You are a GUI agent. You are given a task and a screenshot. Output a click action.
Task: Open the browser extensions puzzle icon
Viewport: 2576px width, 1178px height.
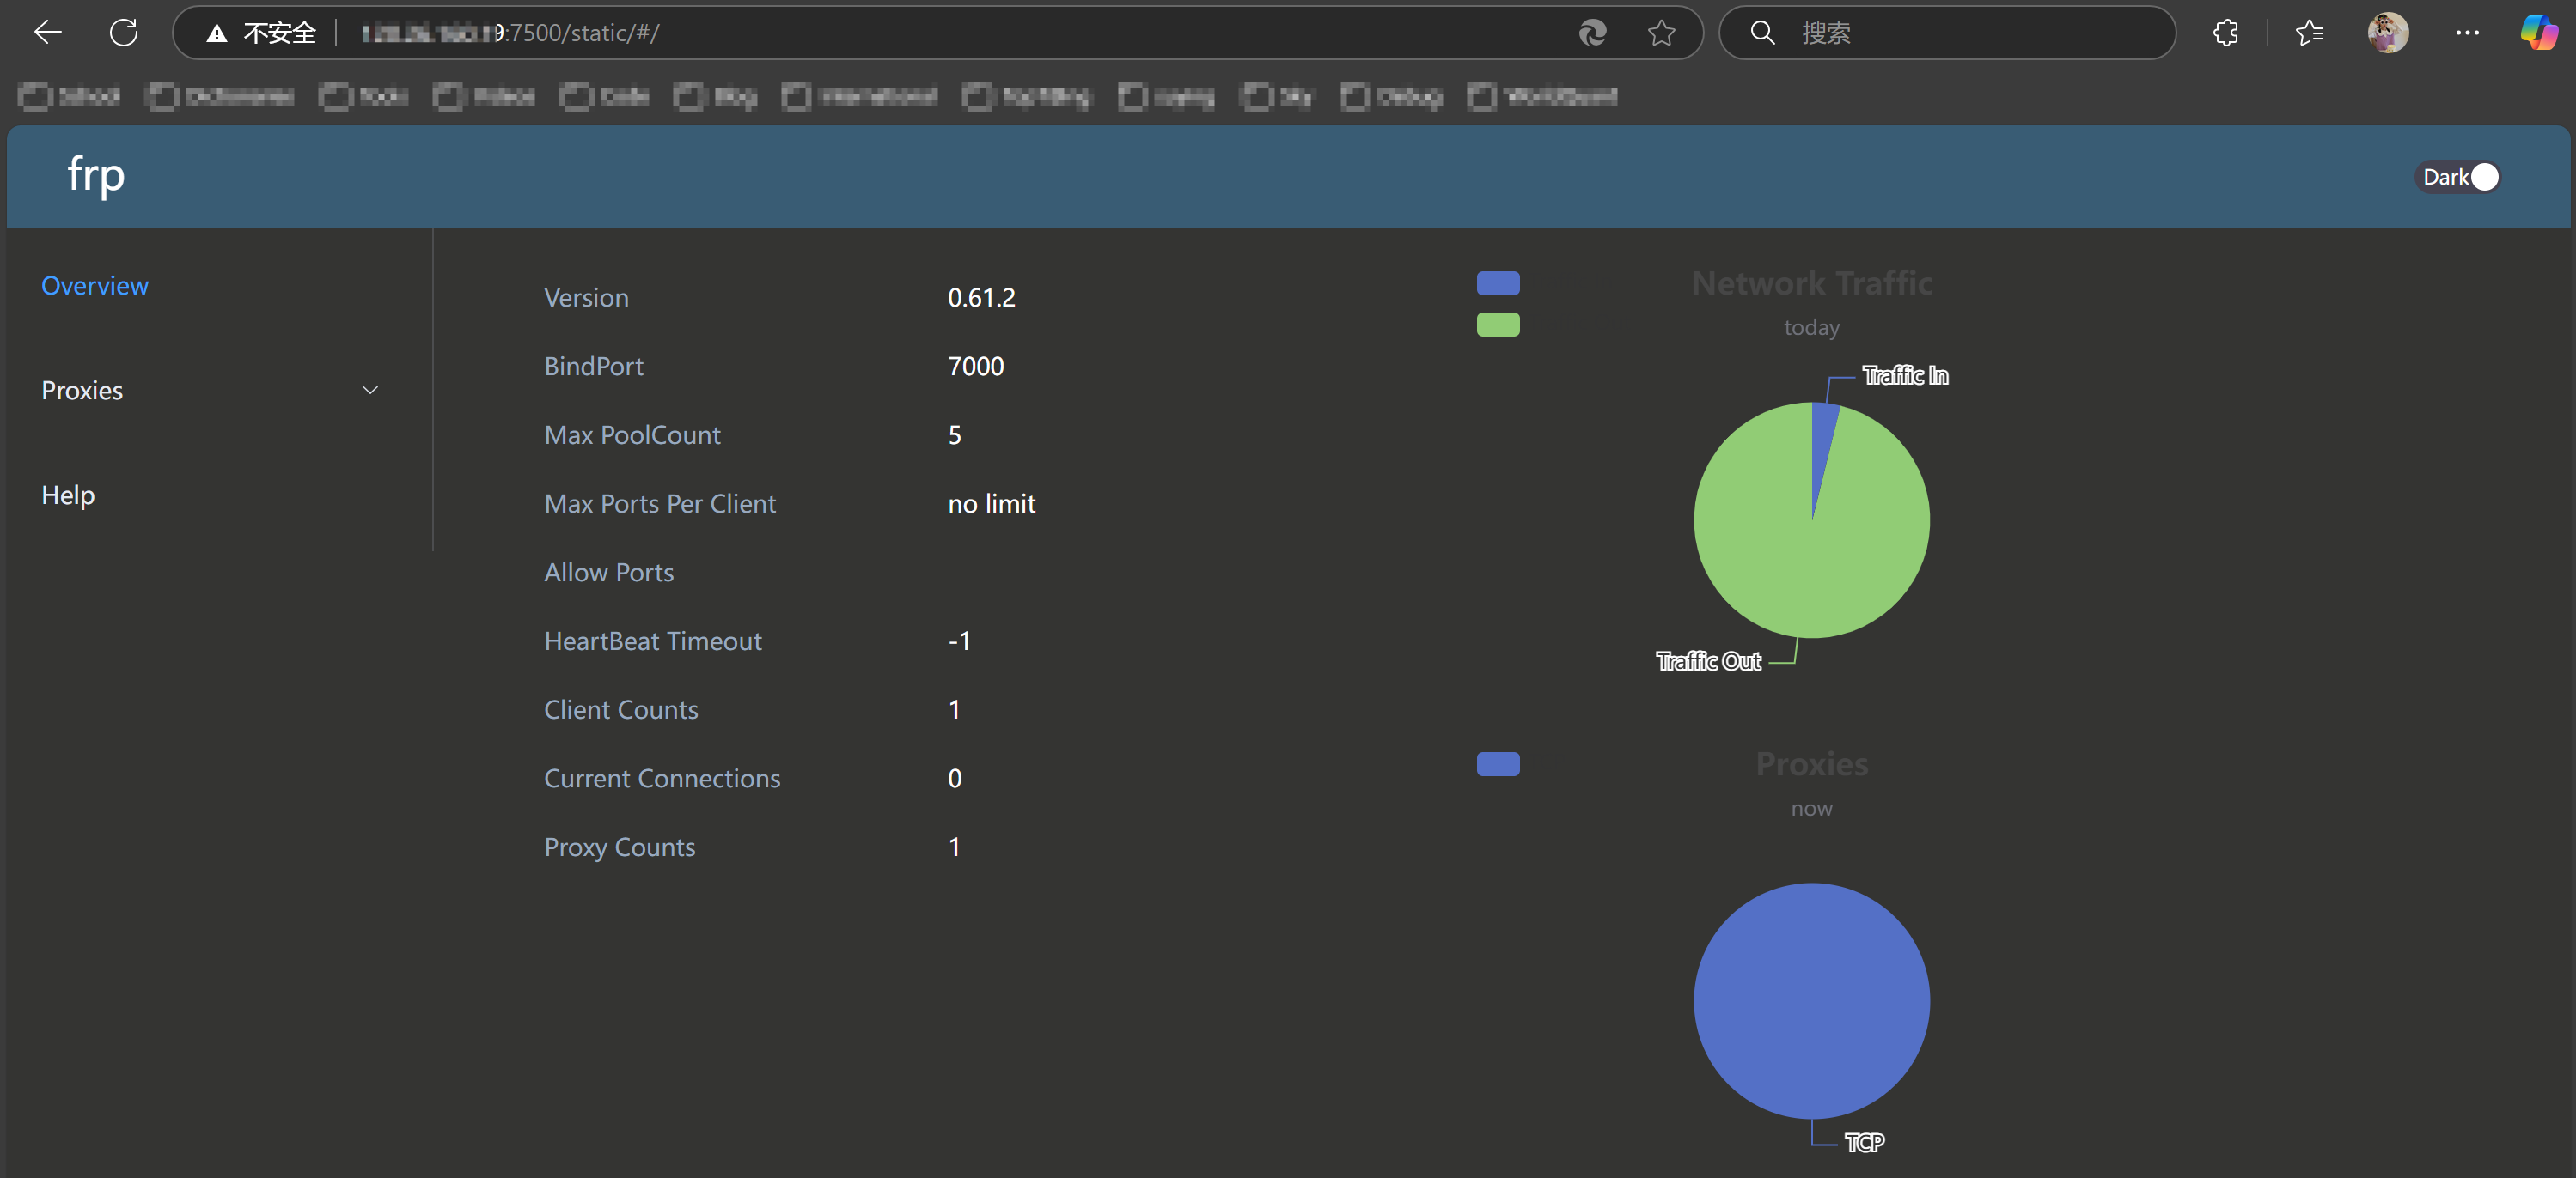[x=2226, y=33]
